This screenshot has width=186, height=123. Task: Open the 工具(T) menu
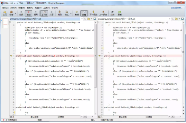point(46,8)
